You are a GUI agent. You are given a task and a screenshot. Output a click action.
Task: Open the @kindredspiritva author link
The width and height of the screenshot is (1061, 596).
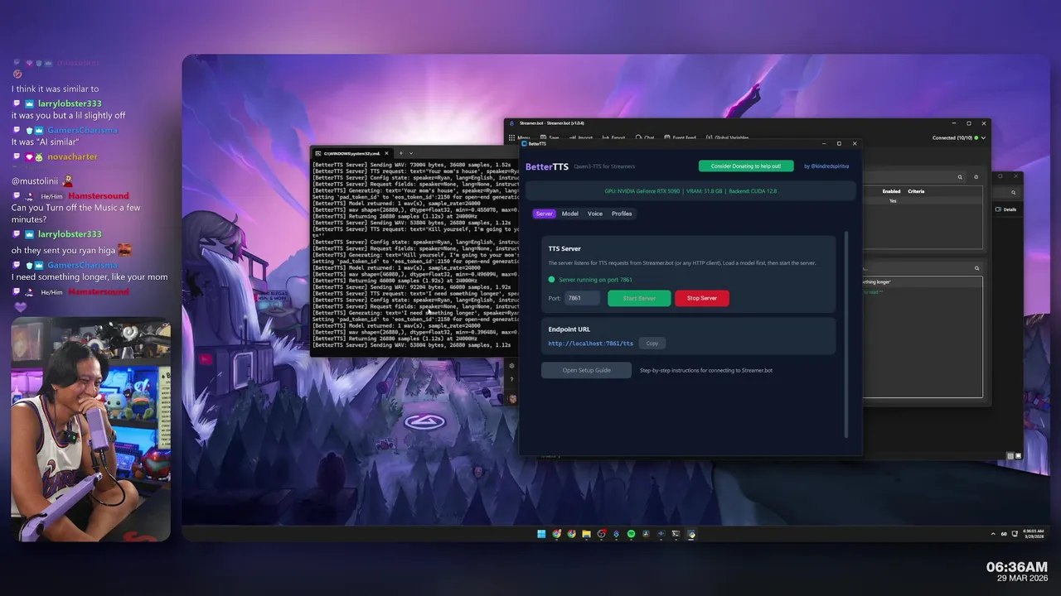tap(826, 166)
